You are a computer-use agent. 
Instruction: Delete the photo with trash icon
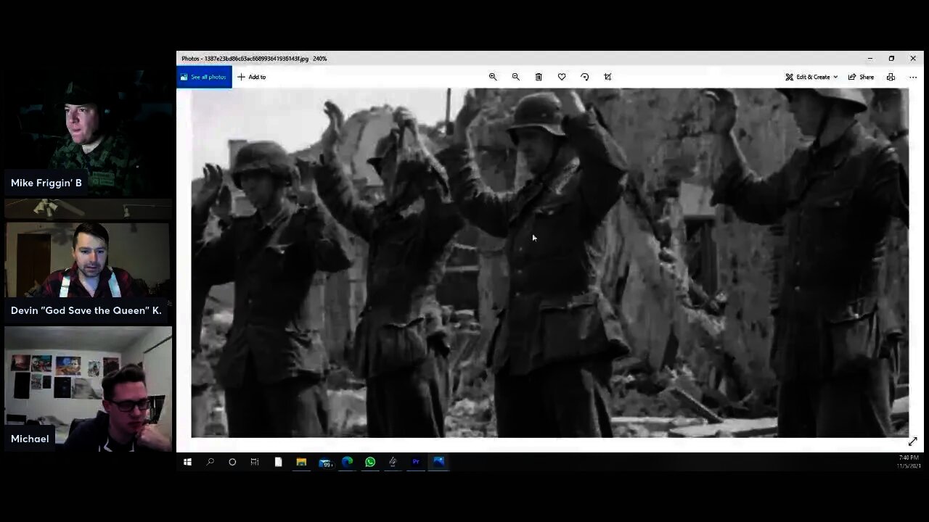(x=539, y=77)
